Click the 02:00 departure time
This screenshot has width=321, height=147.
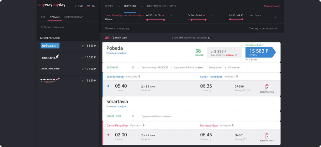121,135
